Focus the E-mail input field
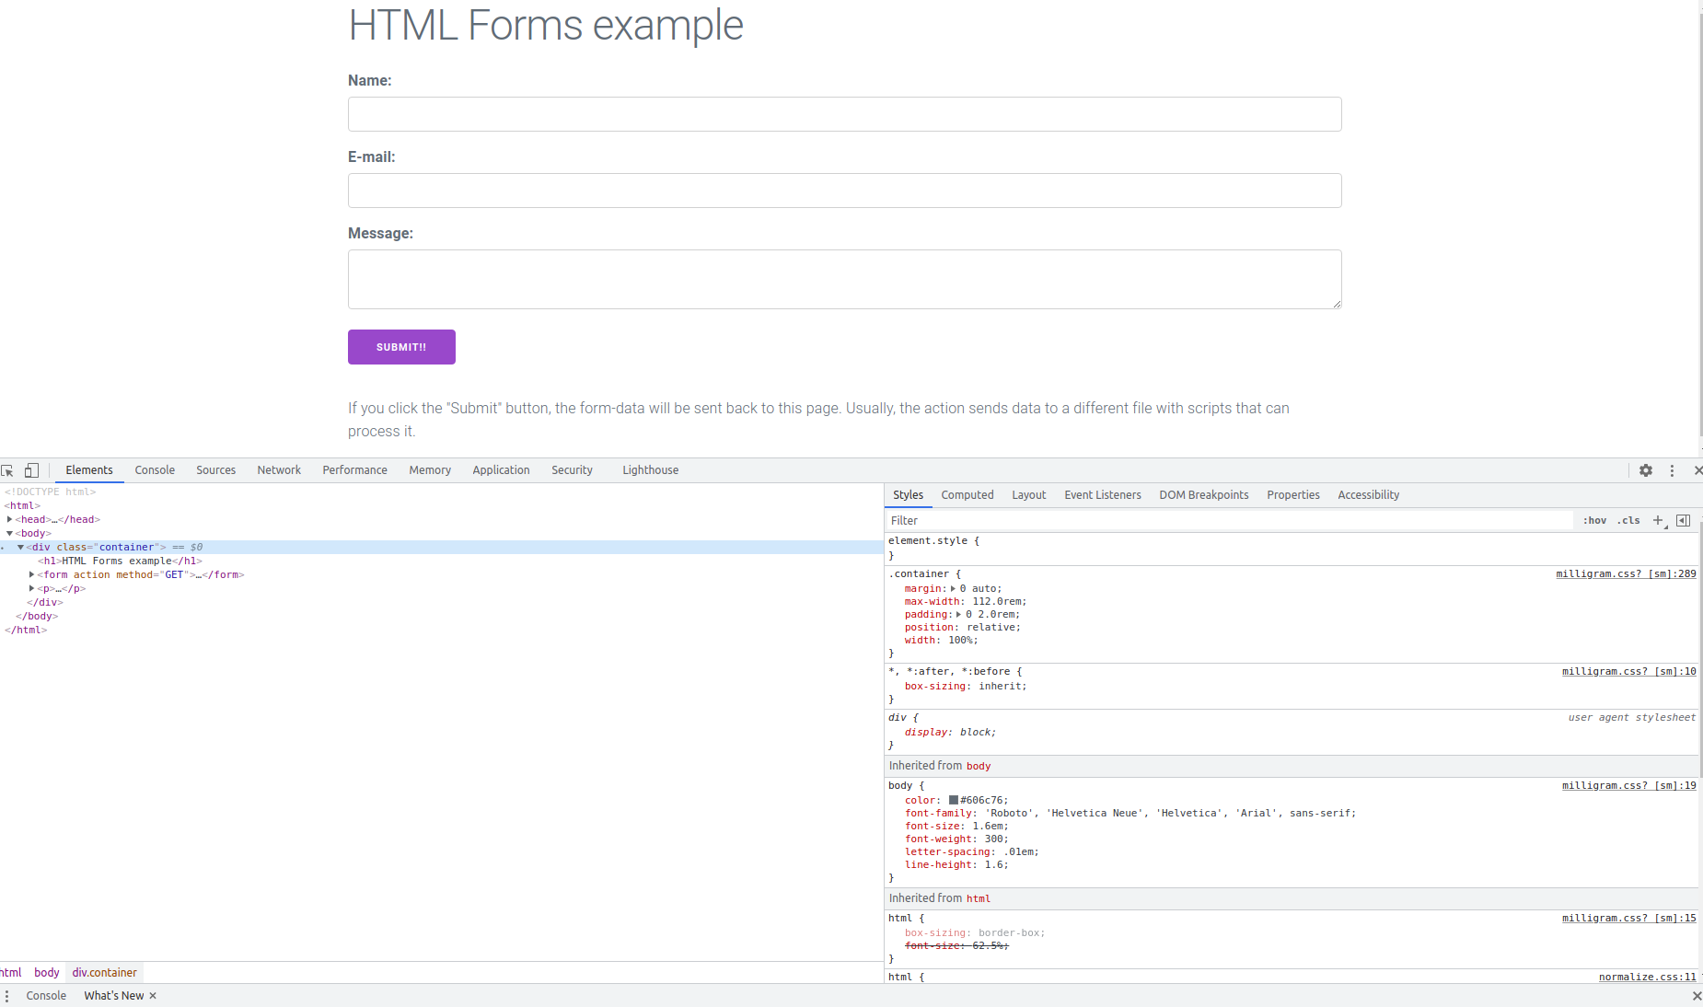This screenshot has height=1007, width=1703. [844, 191]
